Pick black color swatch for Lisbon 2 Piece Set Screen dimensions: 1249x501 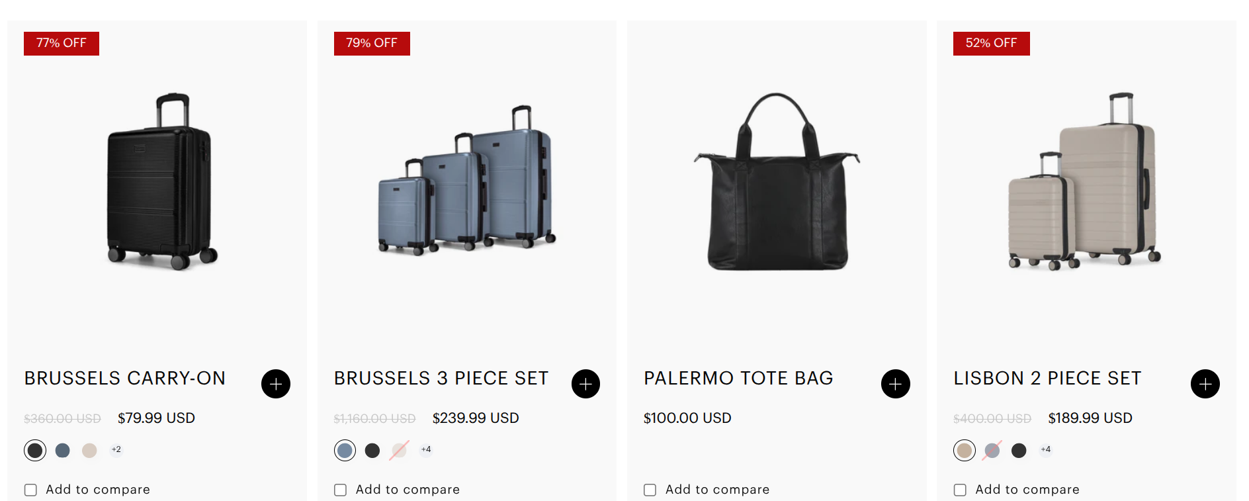coord(1019,451)
